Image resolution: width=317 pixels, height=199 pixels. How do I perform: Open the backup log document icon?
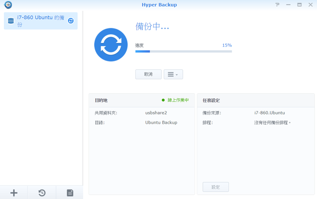point(70,192)
